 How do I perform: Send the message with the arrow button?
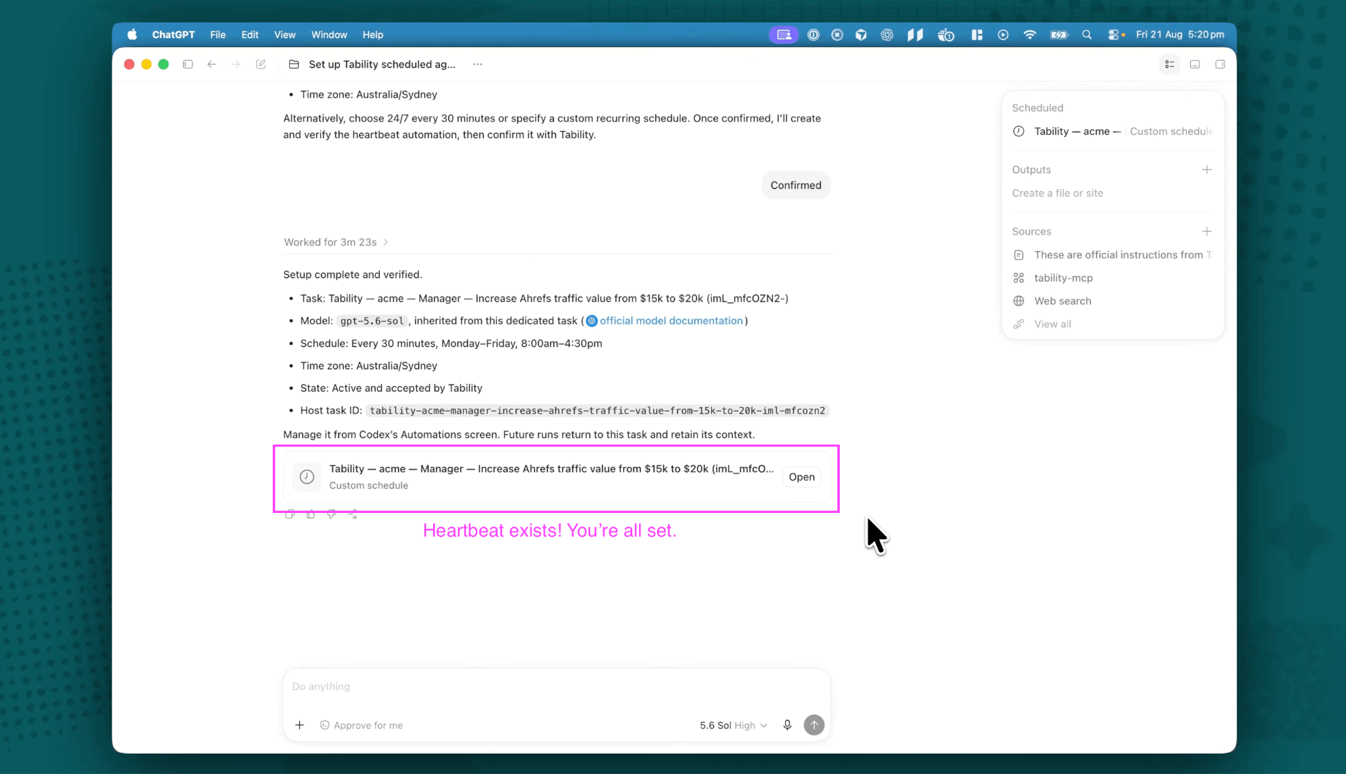click(814, 725)
